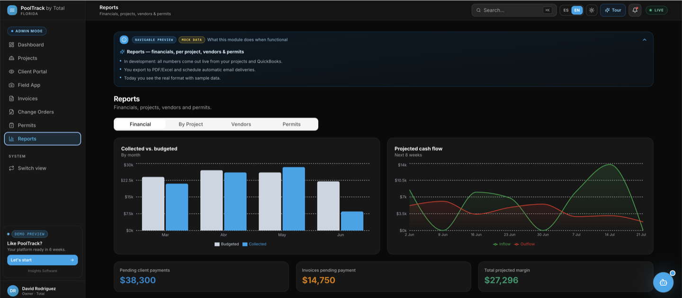Switch language to ES
The height and width of the screenshot is (298, 682).
point(566,10)
